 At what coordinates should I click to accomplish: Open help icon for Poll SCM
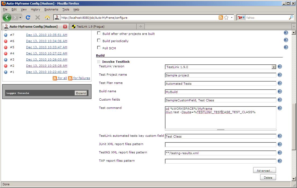tap(286, 47)
